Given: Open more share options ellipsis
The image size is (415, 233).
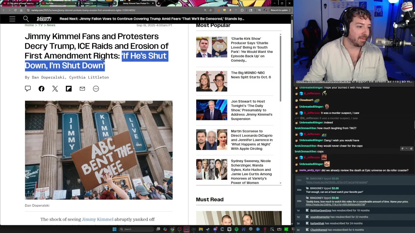Looking at the screenshot, I should tap(96, 89).
